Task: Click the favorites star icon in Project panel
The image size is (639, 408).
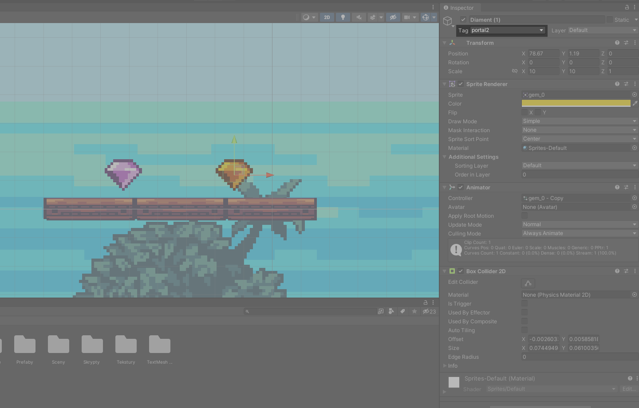Action: (414, 311)
